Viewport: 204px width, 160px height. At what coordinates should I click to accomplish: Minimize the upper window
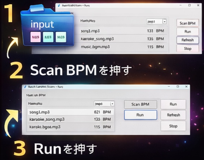coord(181,5)
